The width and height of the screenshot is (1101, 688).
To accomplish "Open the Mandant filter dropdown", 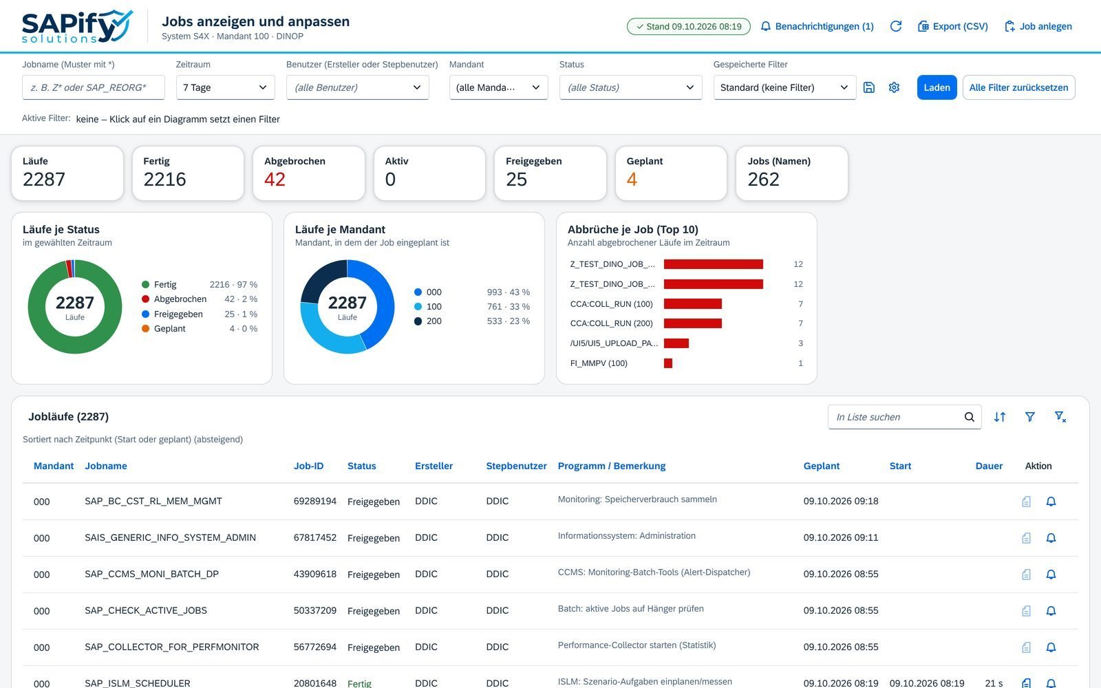I will (499, 87).
